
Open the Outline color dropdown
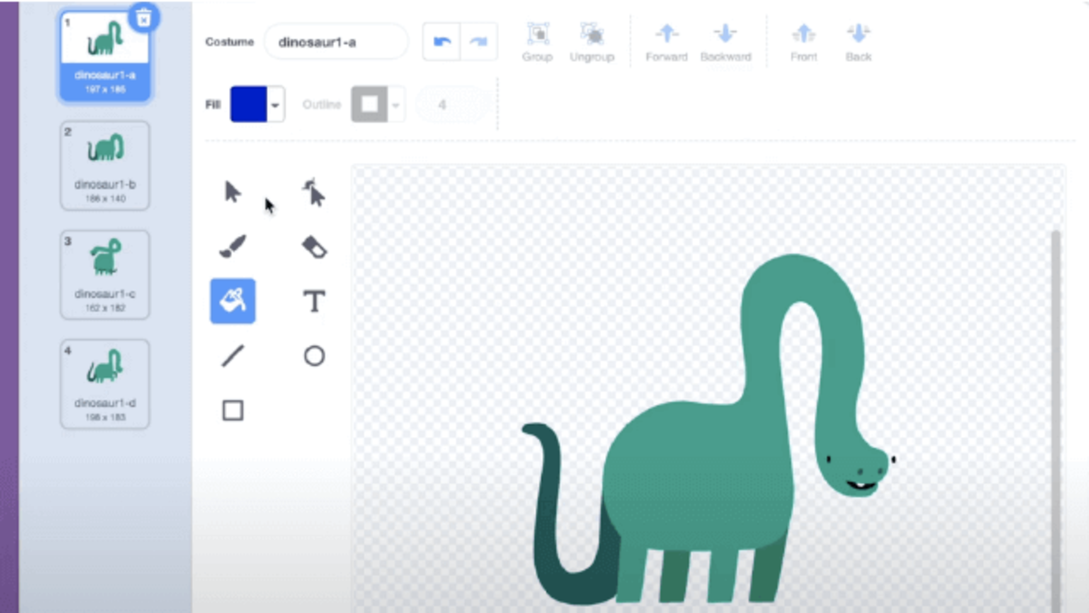pyautogui.click(x=395, y=105)
